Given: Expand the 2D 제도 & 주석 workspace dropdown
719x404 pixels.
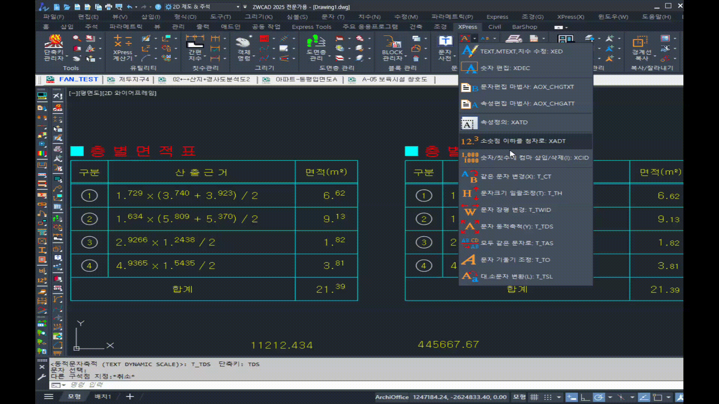Looking at the screenshot, I should pos(238,7).
